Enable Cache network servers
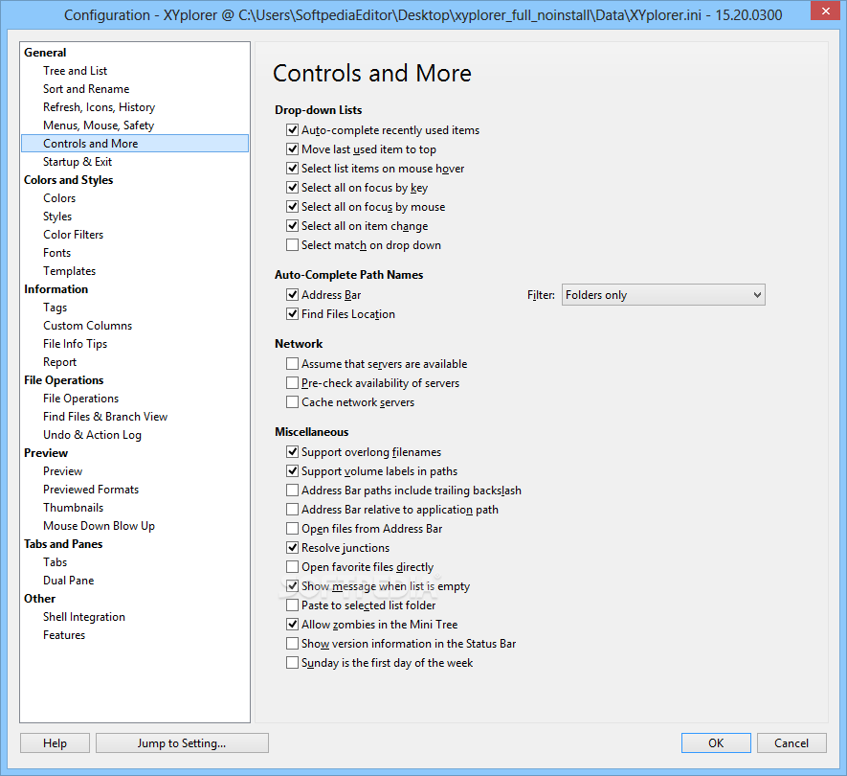 292,402
